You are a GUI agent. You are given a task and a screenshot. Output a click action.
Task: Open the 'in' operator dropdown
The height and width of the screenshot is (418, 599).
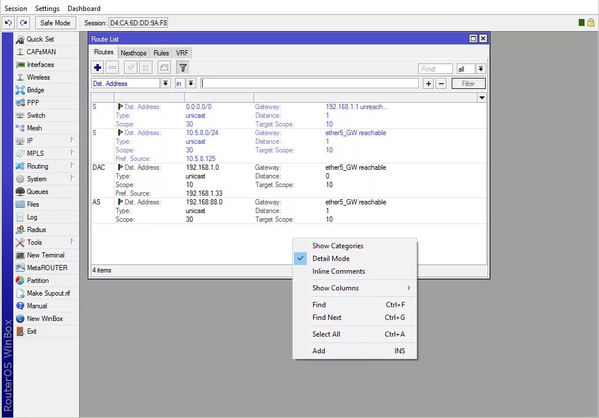(x=191, y=83)
